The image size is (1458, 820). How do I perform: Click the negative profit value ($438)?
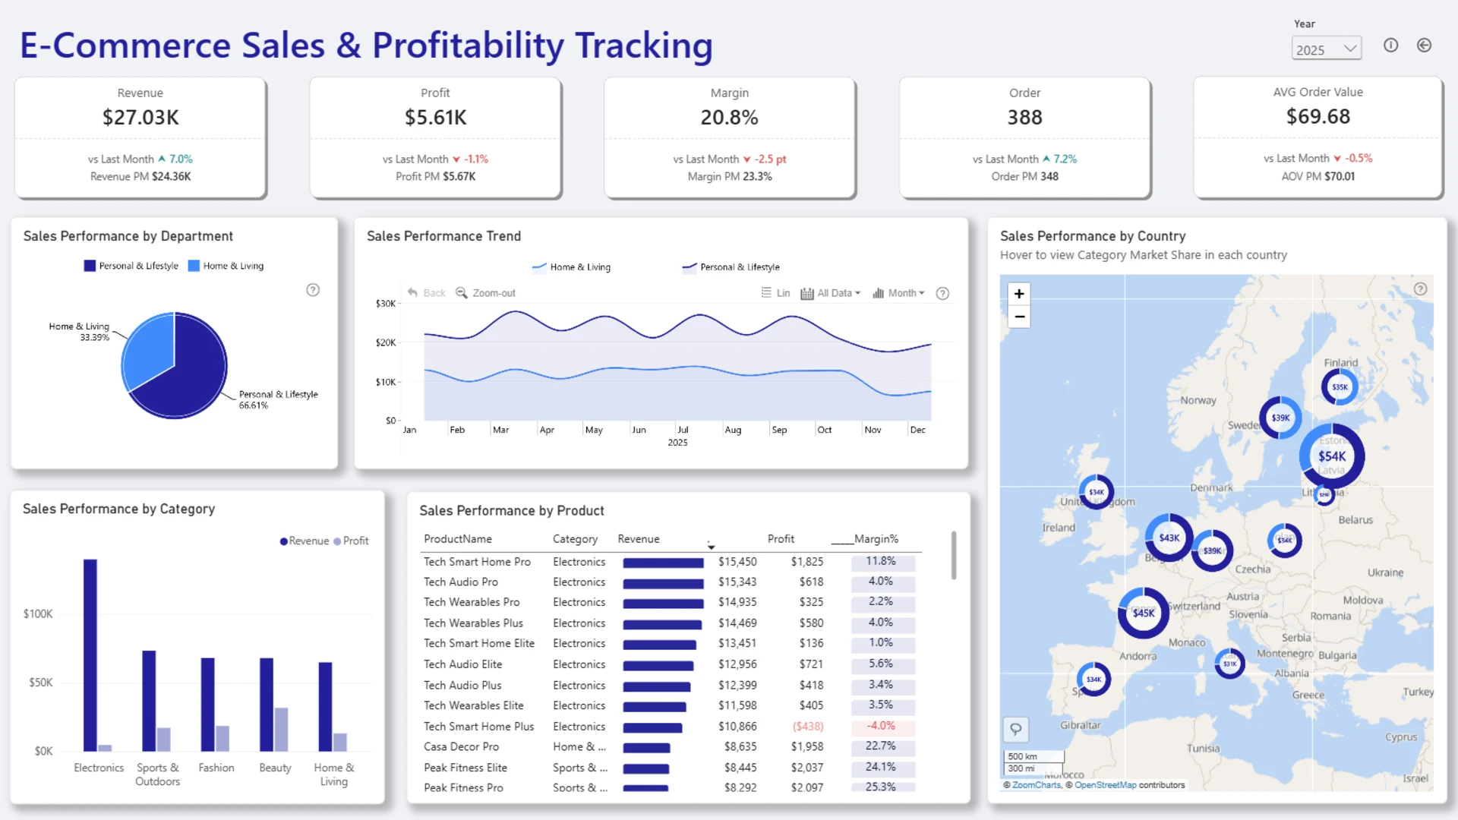[808, 727]
